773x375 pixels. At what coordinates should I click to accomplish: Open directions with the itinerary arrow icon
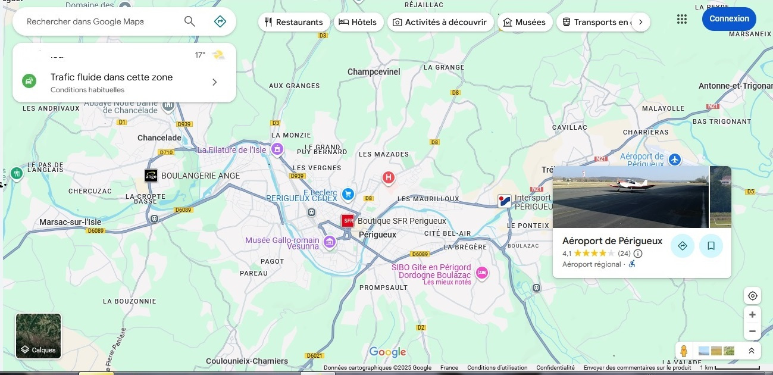(x=220, y=21)
